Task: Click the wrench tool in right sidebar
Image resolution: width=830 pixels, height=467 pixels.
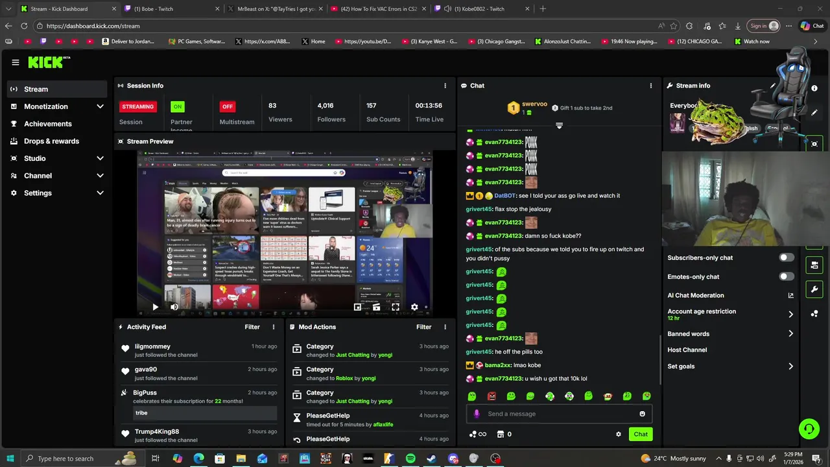Action: tap(814, 289)
